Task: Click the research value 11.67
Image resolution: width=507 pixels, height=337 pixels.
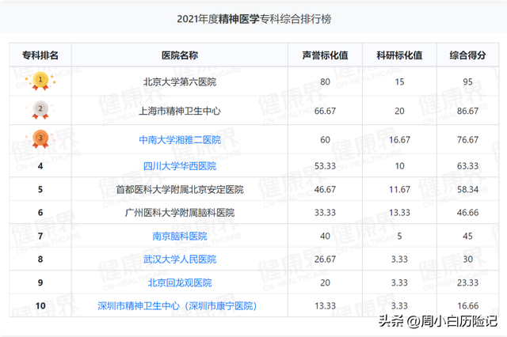Action: point(399,190)
